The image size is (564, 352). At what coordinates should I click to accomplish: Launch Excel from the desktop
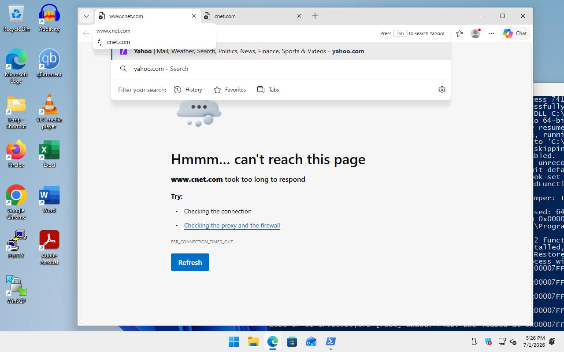coord(49,154)
